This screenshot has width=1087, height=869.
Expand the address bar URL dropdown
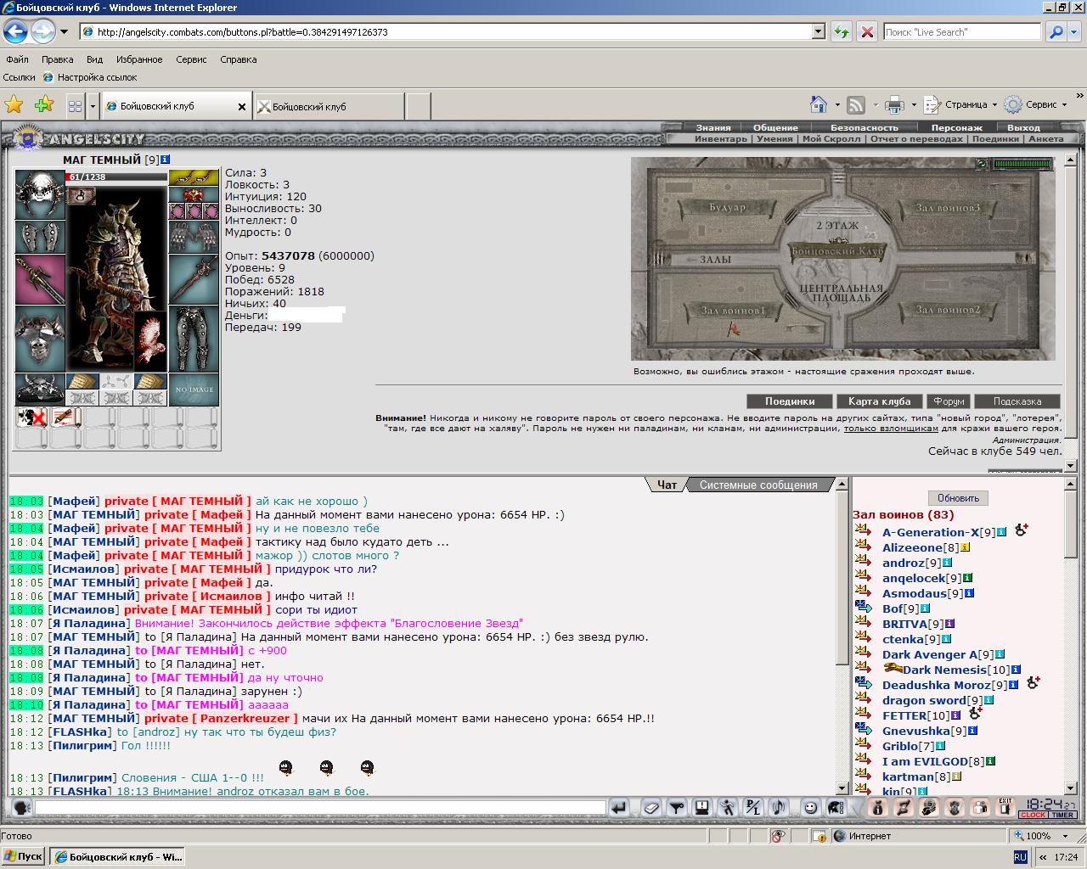pyautogui.click(x=819, y=32)
